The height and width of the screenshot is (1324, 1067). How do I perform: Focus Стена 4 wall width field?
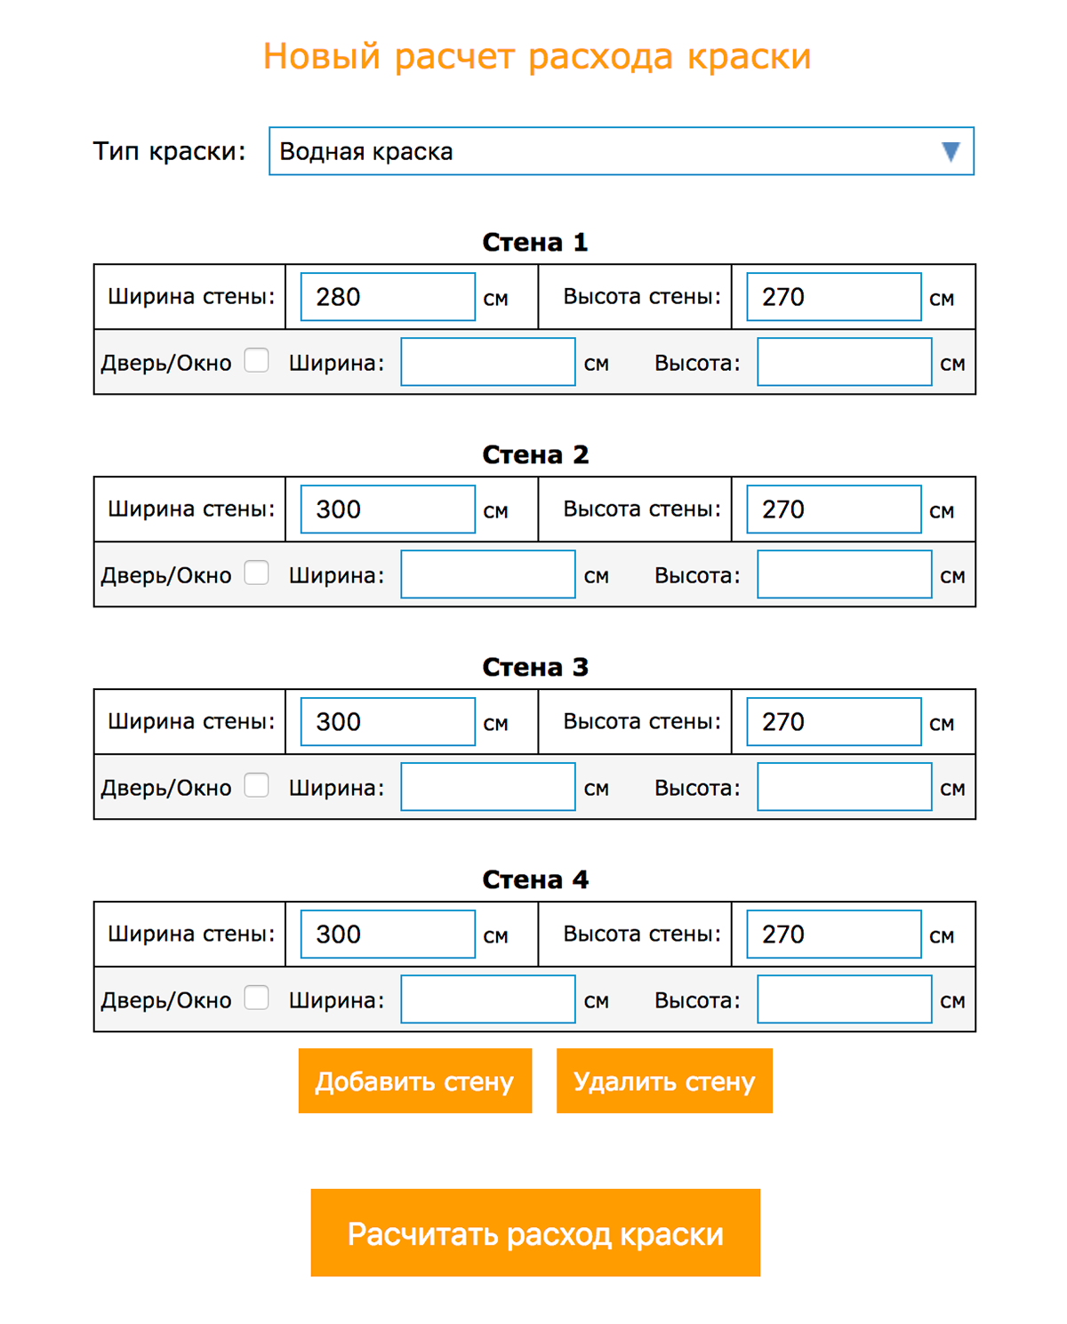pyautogui.click(x=388, y=935)
